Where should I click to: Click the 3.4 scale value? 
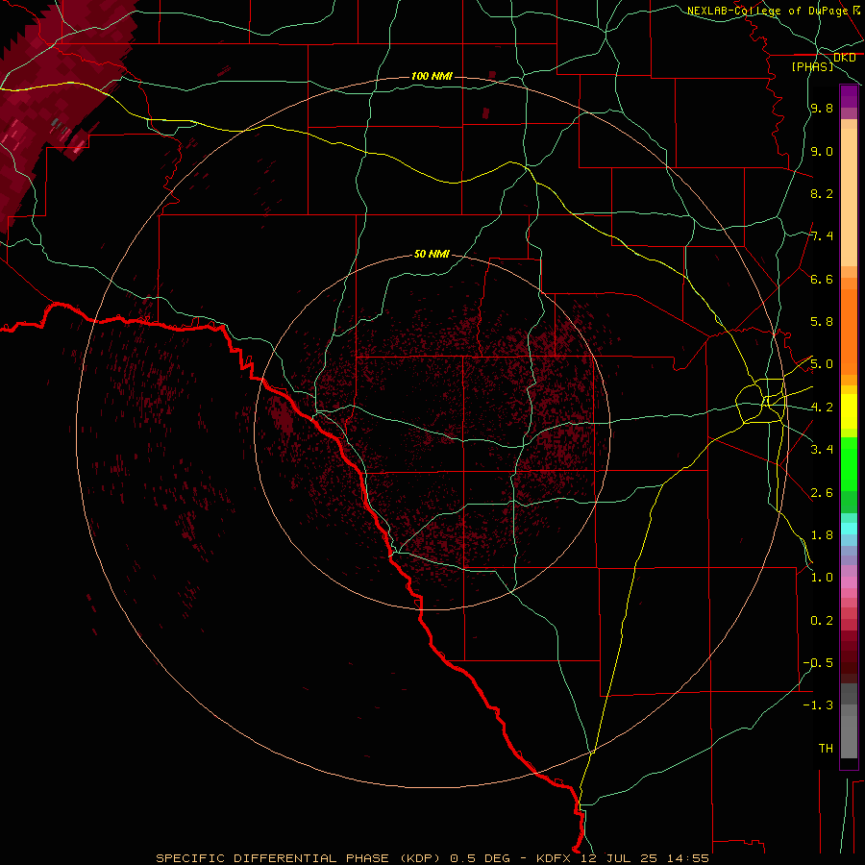pos(822,450)
